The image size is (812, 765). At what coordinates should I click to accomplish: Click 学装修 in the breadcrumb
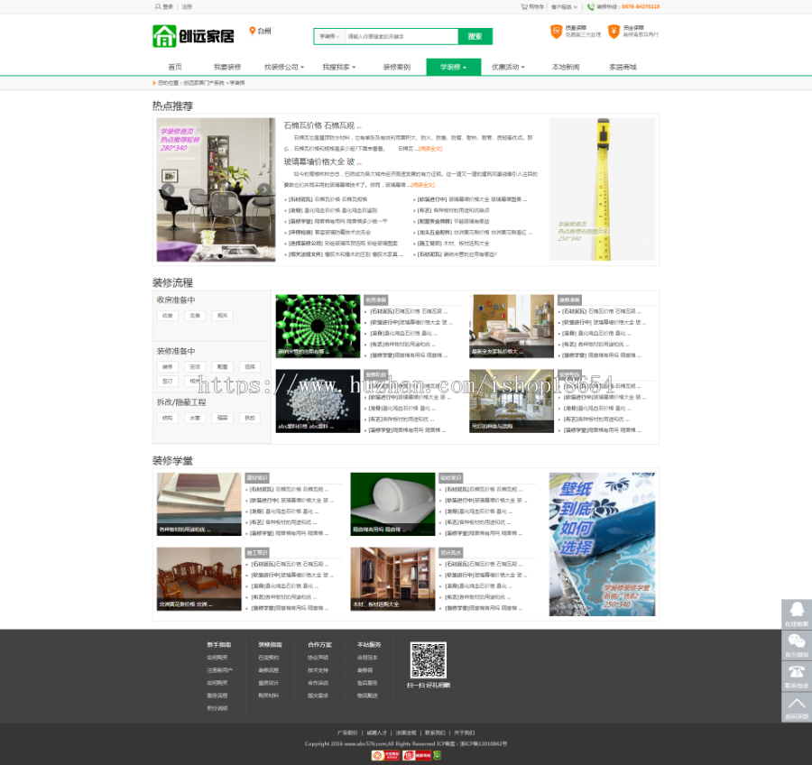click(237, 83)
